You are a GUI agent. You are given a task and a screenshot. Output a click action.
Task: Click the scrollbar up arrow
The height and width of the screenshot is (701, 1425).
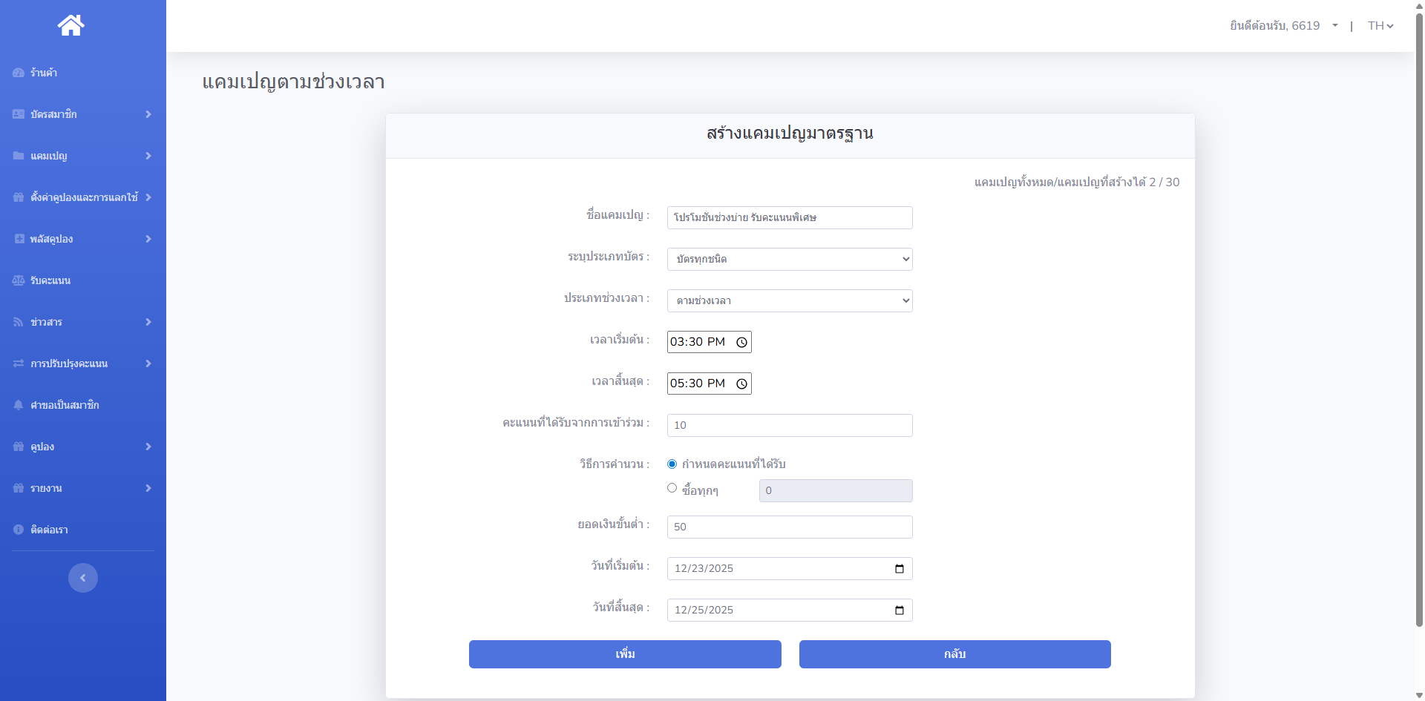click(1419, 5)
